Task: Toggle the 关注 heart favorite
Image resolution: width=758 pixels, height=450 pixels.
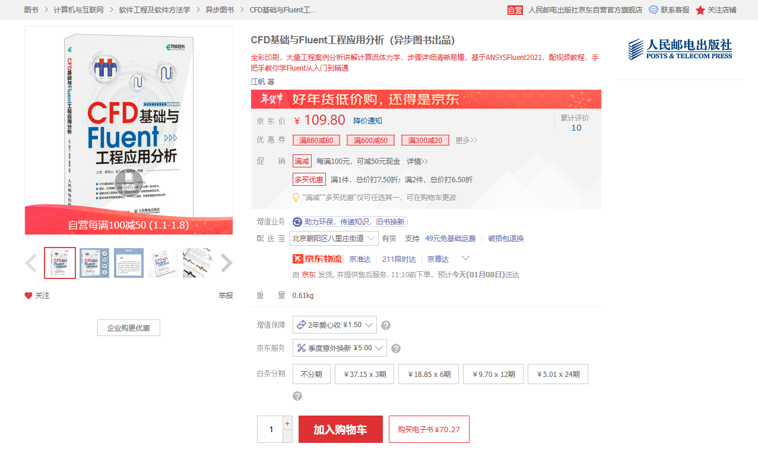Action: tap(28, 295)
